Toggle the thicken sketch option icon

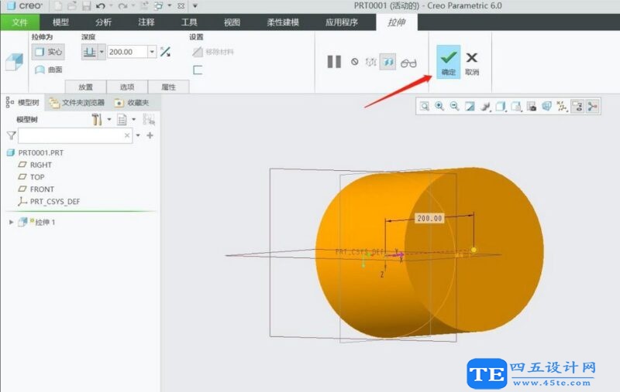(x=198, y=70)
